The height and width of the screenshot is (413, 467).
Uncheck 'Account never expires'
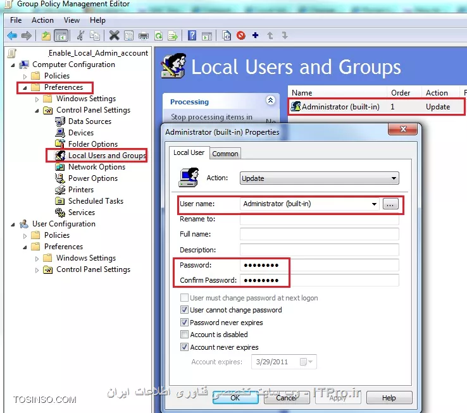click(184, 347)
